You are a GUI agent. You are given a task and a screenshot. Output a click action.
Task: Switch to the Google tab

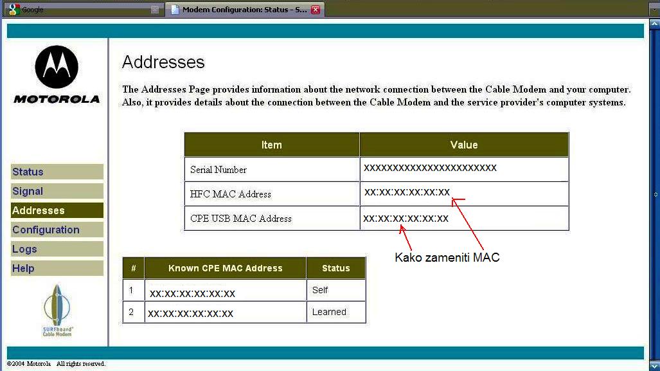tap(77, 10)
